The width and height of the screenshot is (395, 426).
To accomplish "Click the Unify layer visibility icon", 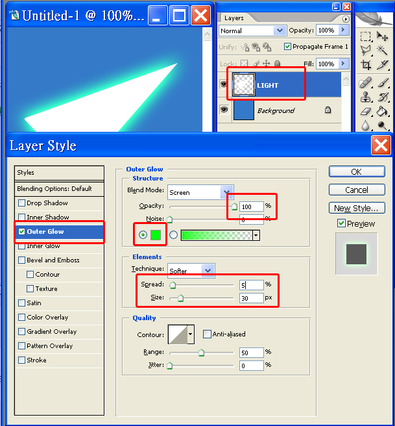I will tap(256, 47).
